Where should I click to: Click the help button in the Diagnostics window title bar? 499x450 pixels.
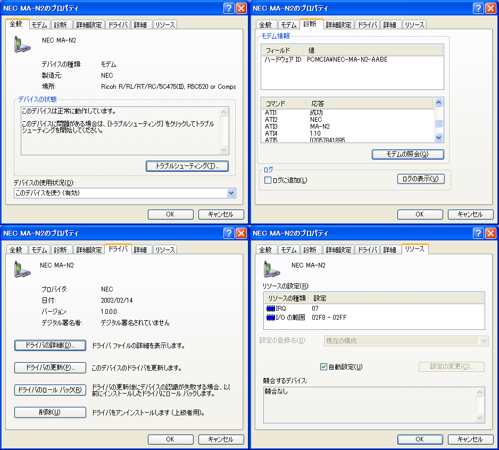(x=478, y=8)
